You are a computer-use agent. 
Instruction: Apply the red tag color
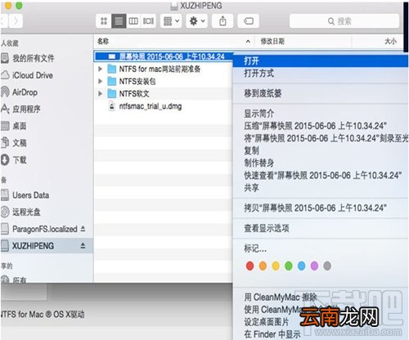(x=249, y=266)
